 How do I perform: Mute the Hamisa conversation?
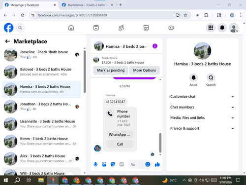pos(193,77)
